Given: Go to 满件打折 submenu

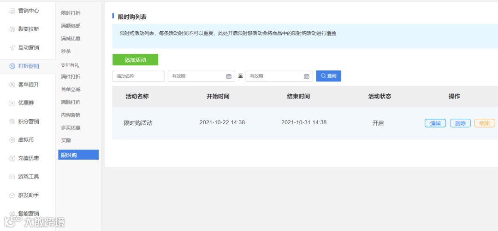Looking at the screenshot, I should (71, 76).
